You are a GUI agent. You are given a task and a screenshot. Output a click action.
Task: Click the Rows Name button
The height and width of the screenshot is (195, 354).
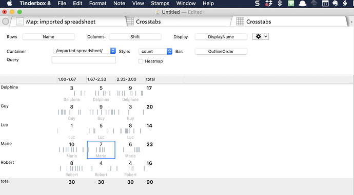[48, 37]
